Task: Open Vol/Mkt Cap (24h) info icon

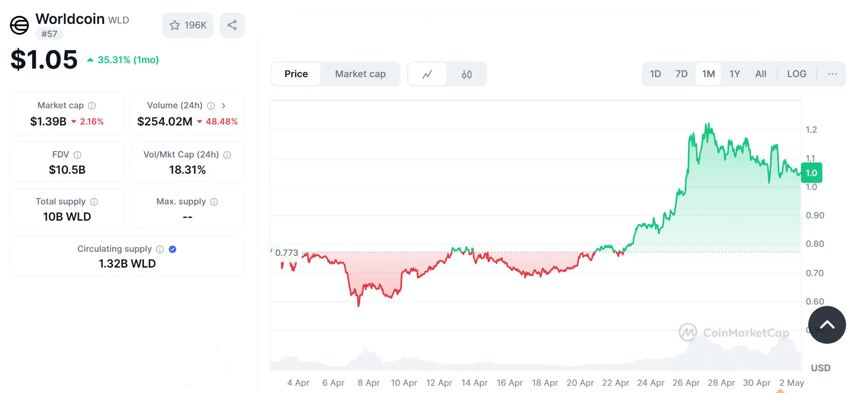Action: click(x=227, y=155)
